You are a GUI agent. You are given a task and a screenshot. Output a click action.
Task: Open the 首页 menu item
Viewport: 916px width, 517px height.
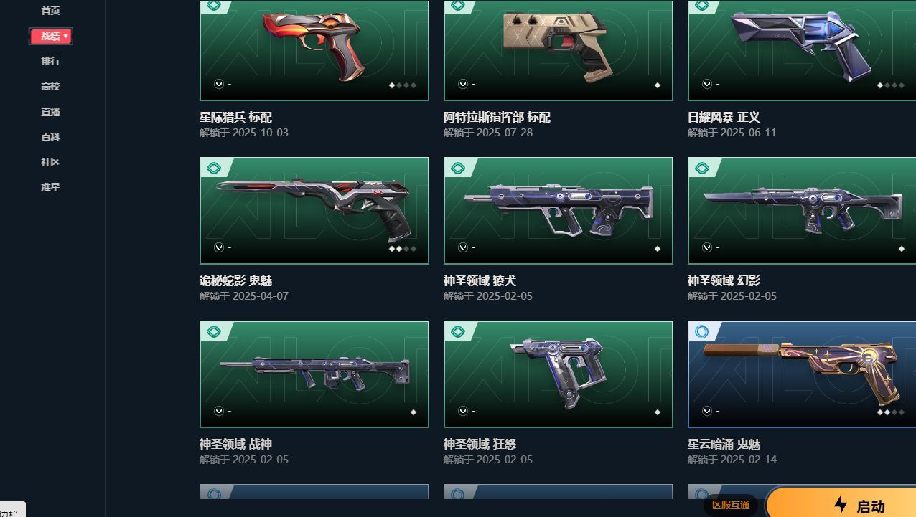50,11
